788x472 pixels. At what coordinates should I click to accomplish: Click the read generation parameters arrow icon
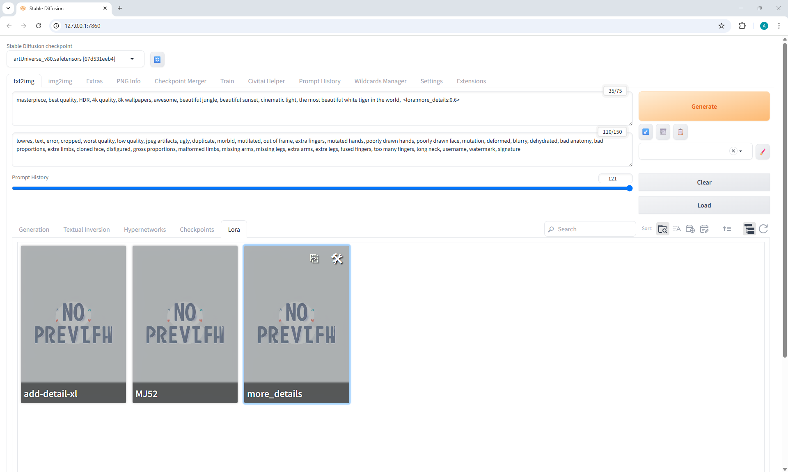(646, 132)
